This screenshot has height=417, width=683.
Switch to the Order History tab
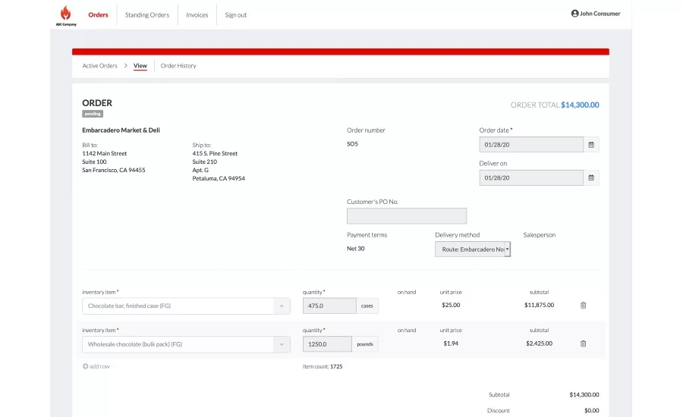pos(178,66)
